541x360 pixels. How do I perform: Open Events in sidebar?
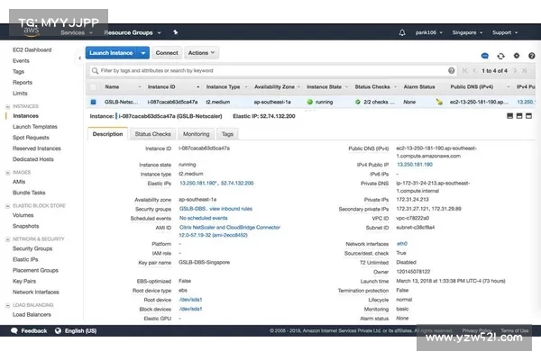[x=21, y=61]
